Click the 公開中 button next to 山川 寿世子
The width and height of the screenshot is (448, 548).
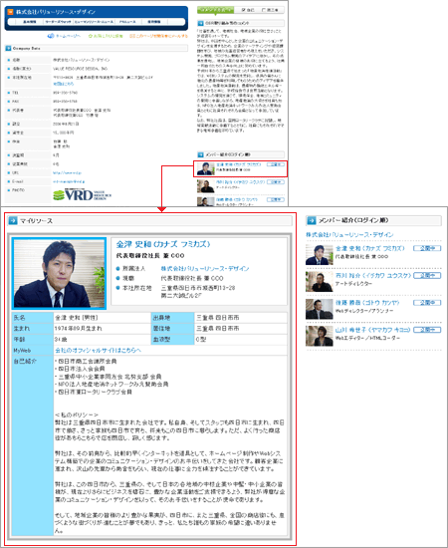(427, 330)
